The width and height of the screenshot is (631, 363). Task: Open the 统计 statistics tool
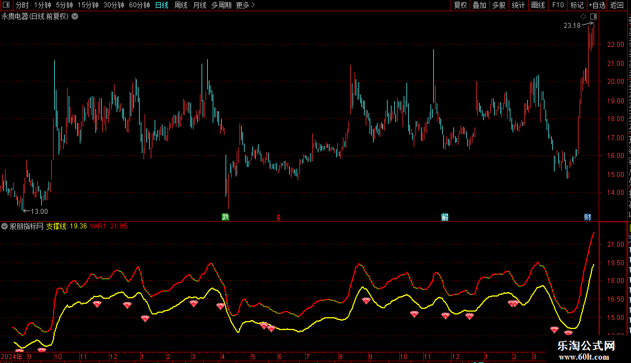[518, 5]
